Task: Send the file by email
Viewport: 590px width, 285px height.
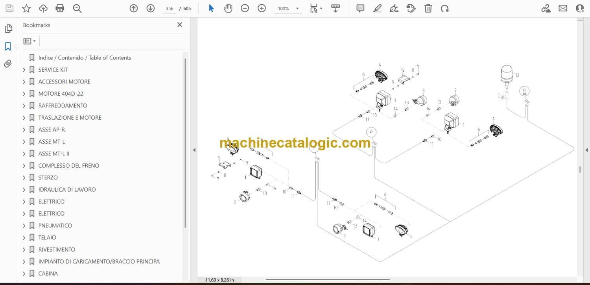Action: coord(563,8)
